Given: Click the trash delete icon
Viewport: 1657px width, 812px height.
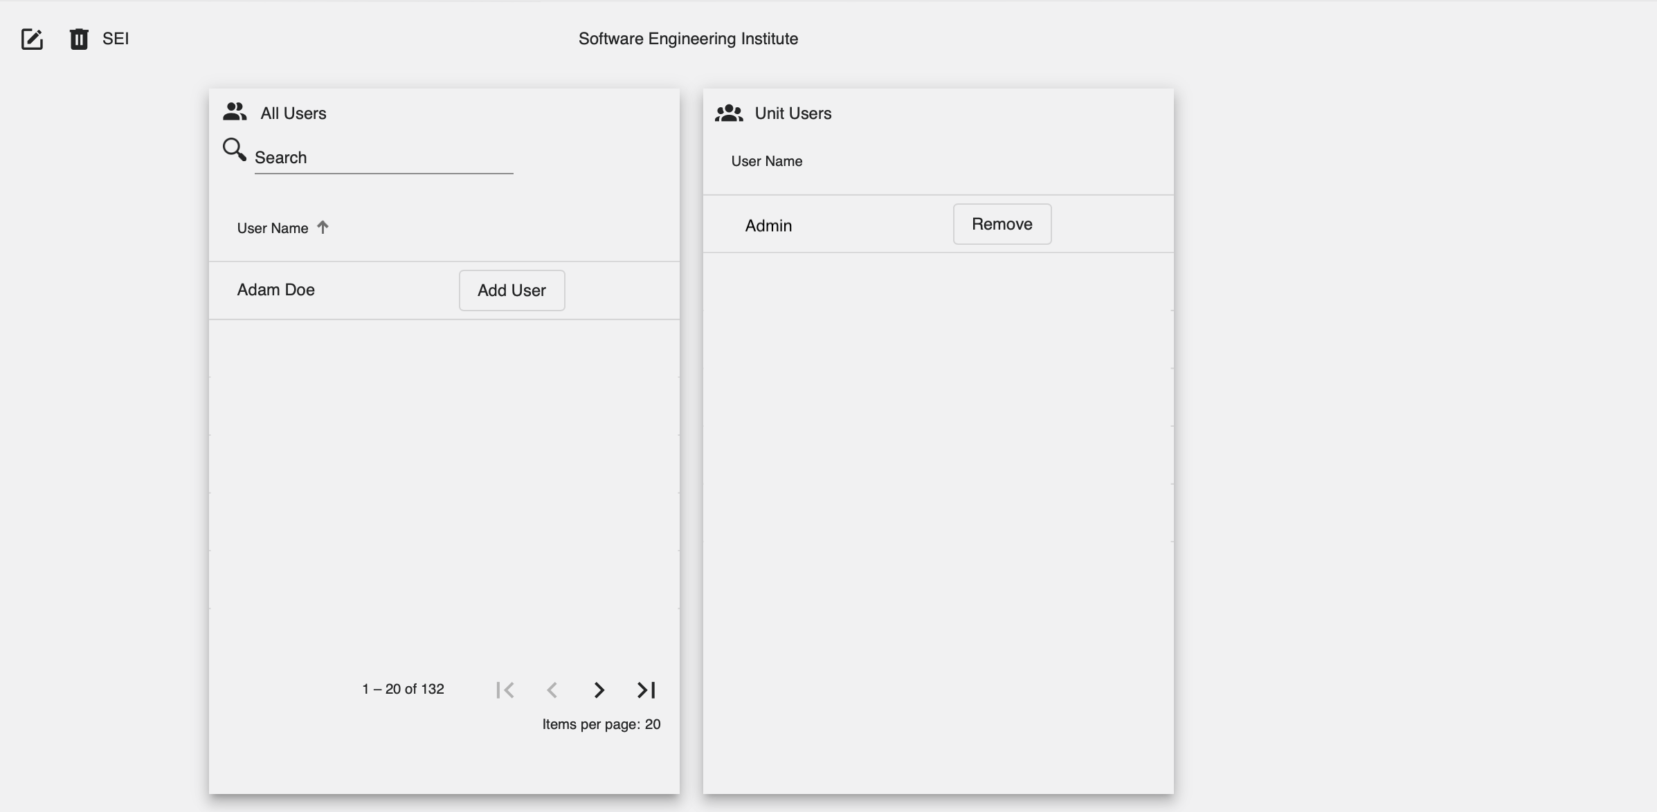Looking at the screenshot, I should coord(78,39).
